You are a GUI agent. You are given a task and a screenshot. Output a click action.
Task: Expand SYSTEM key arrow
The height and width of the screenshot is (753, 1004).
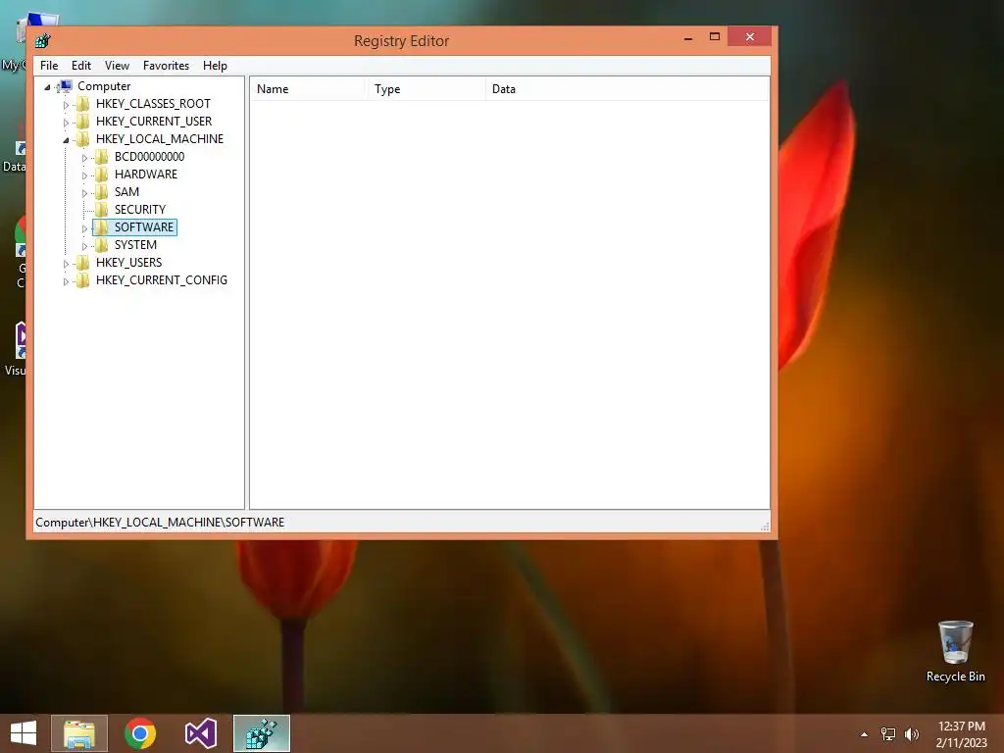pyautogui.click(x=84, y=246)
